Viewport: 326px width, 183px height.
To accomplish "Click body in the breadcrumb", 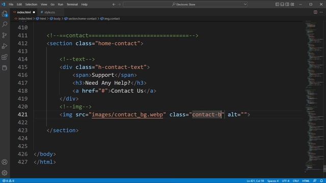I will point(57,19).
